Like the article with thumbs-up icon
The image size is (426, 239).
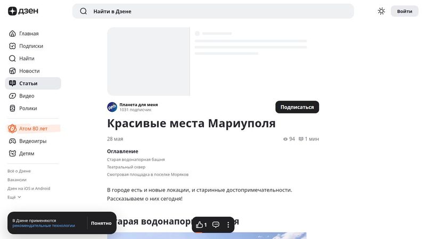pos(200,225)
